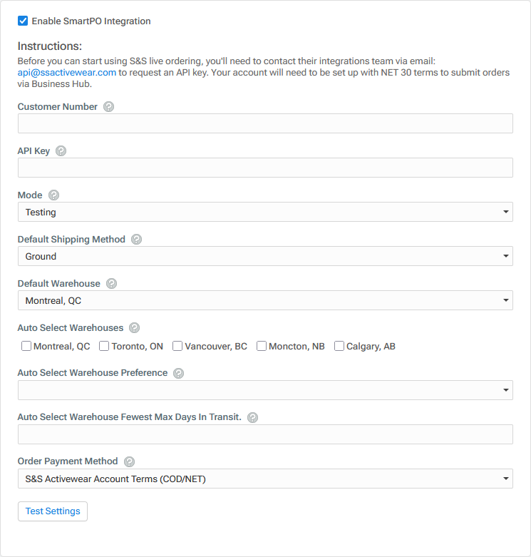Check the Vancouver, BC warehouse checkbox
Viewport: 531px width, 557px height.
(x=177, y=346)
